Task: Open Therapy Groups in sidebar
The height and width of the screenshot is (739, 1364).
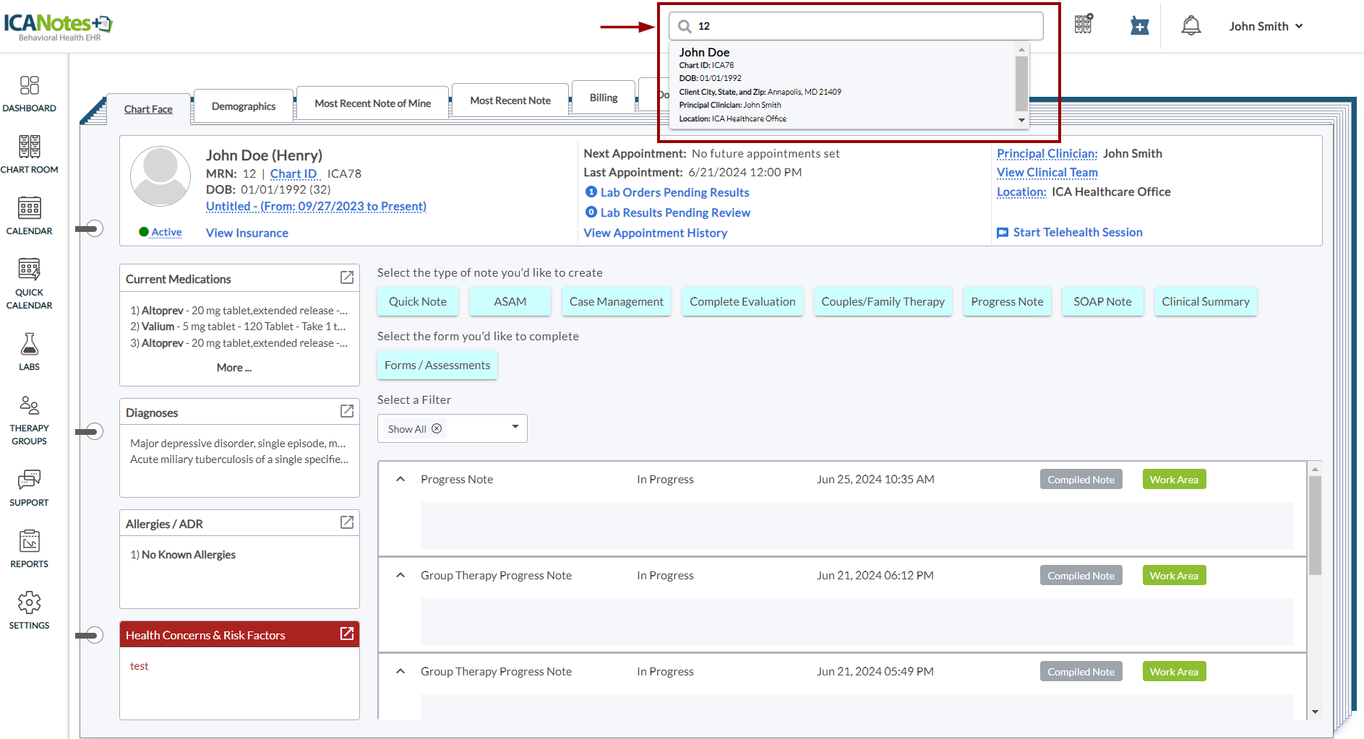Action: 29,420
